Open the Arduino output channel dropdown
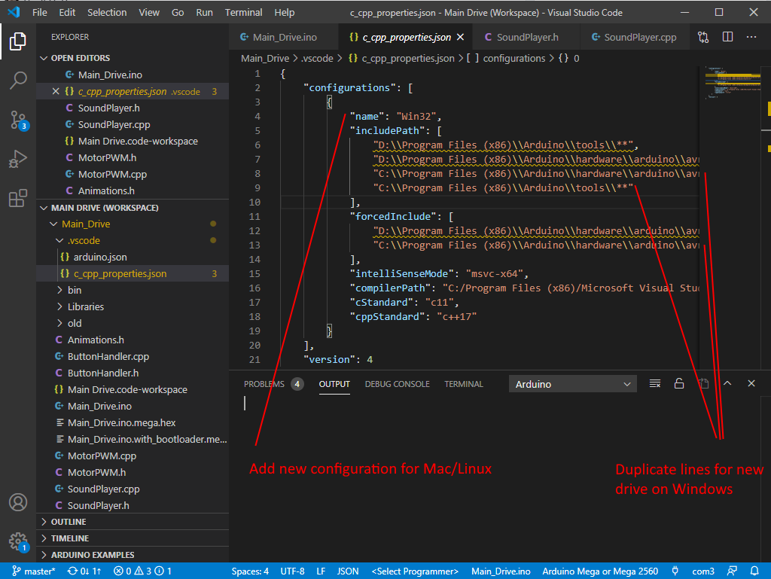771x579 pixels. [x=573, y=384]
